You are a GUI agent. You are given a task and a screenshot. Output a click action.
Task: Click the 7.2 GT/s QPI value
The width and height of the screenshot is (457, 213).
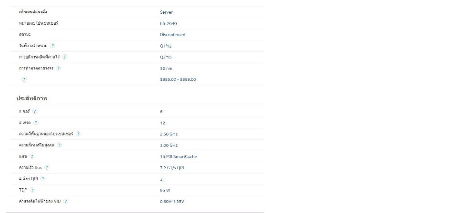(x=173, y=167)
